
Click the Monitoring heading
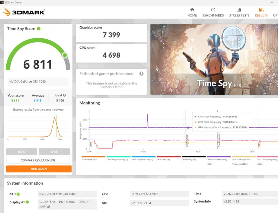pyautogui.click(x=89, y=103)
